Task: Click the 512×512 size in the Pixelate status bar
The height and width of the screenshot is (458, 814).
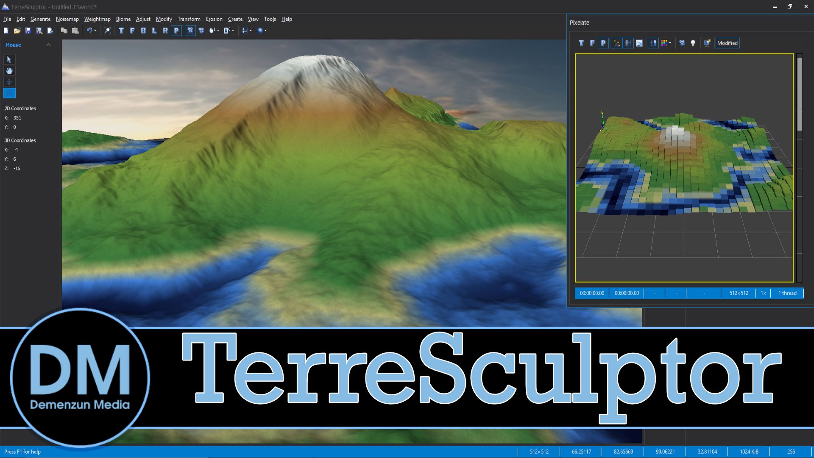Action: (x=739, y=293)
